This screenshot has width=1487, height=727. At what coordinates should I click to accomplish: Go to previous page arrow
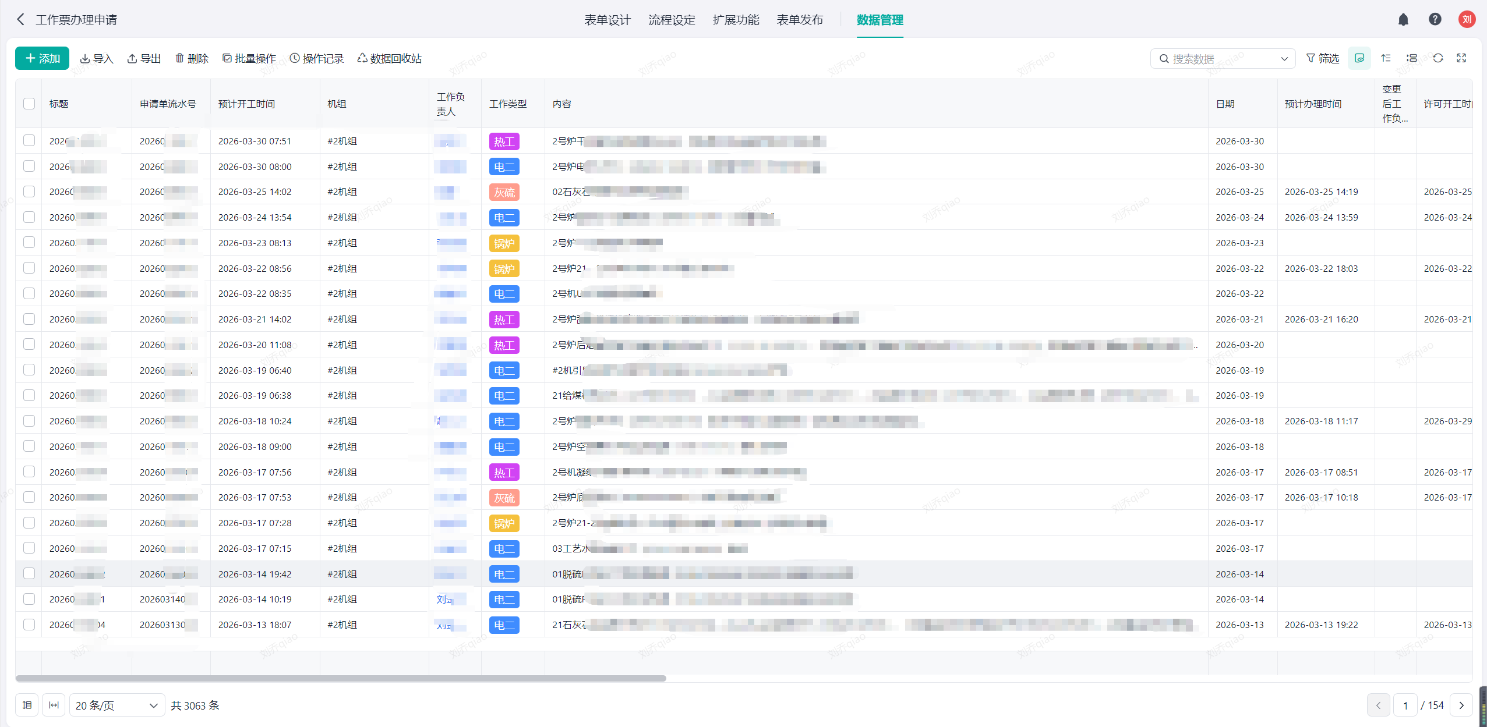coord(1378,705)
